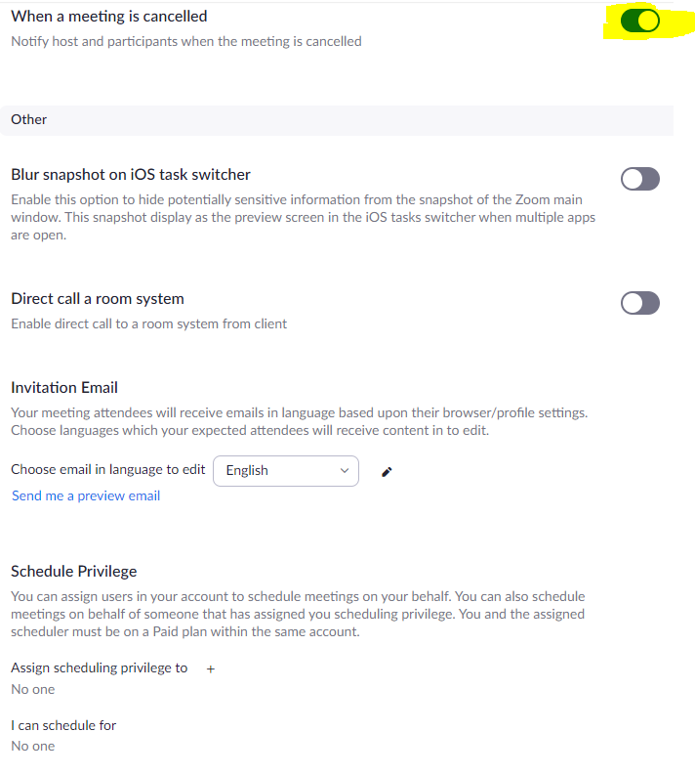This screenshot has height=775, width=695.
Task: Select 'No one' under Assign scheduling privilege
Action: [33, 690]
